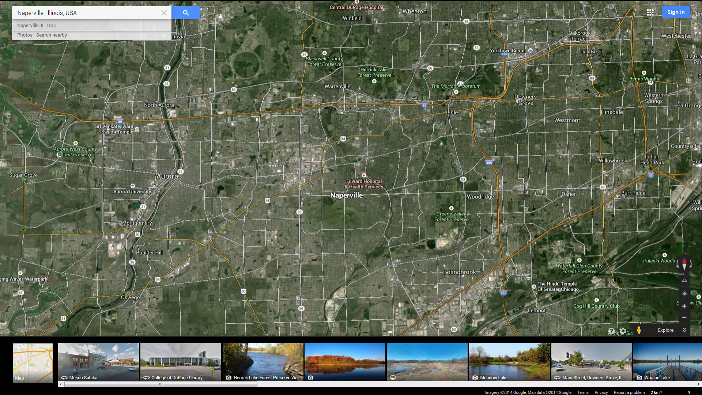Image resolution: width=702 pixels, height=395 pixels.
Task: Click the blue search magnifier button
Action: coord(186,13)
